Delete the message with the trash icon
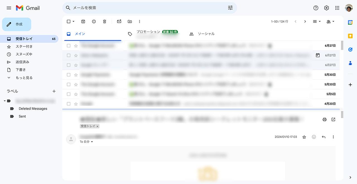The image size is (357, 184). 105,21
